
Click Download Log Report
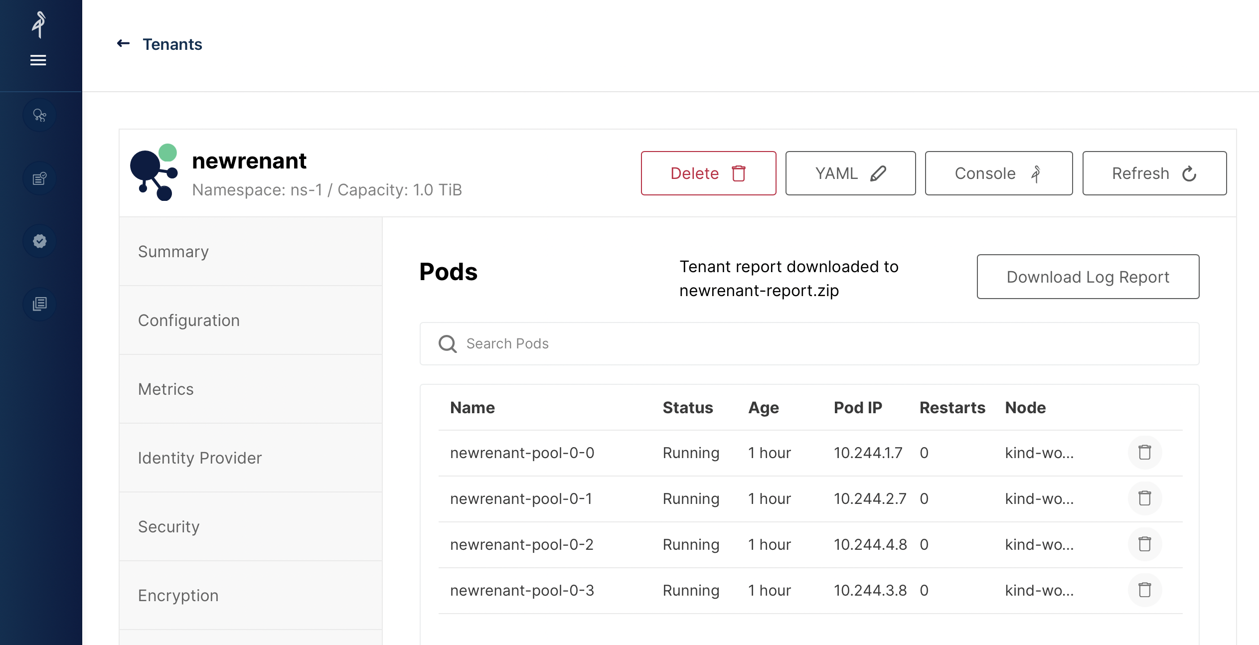1088,277
